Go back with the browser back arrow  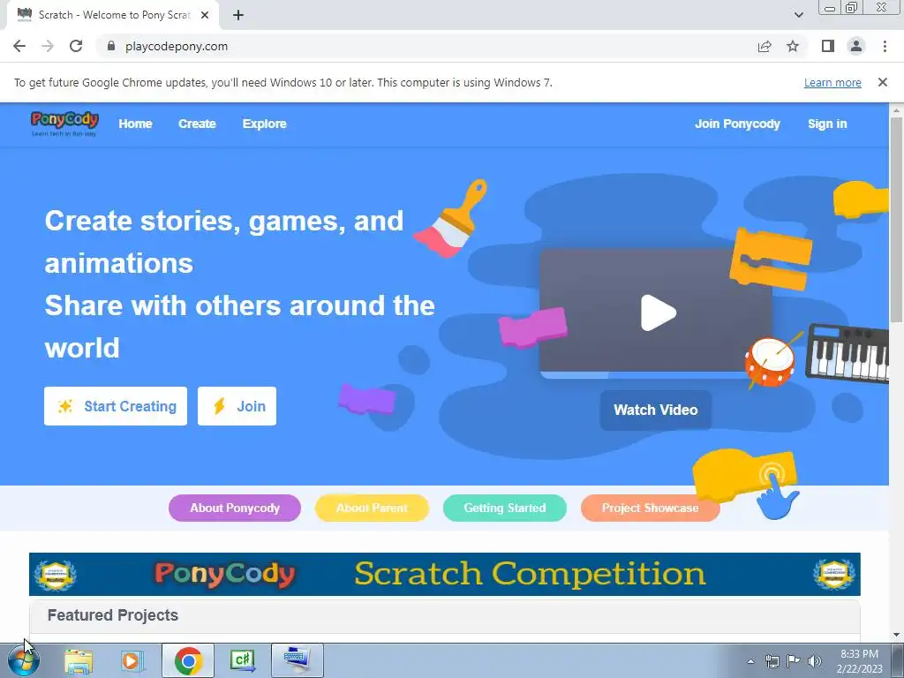coord(19,46)
